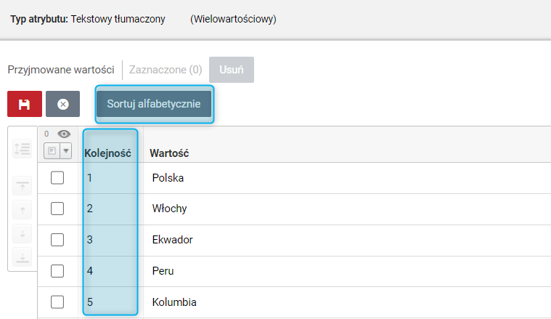Click the red save floppy disk icon
The image size is (551, 319).
coord(25,104)
